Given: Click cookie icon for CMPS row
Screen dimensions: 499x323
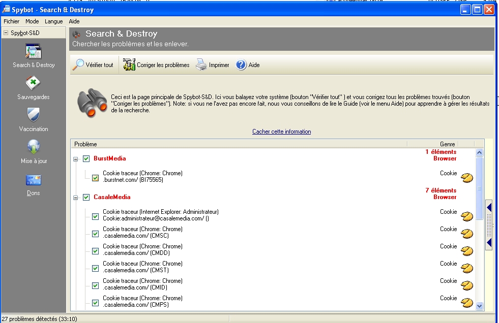Looking at the screenshot, I should [467, 303].
